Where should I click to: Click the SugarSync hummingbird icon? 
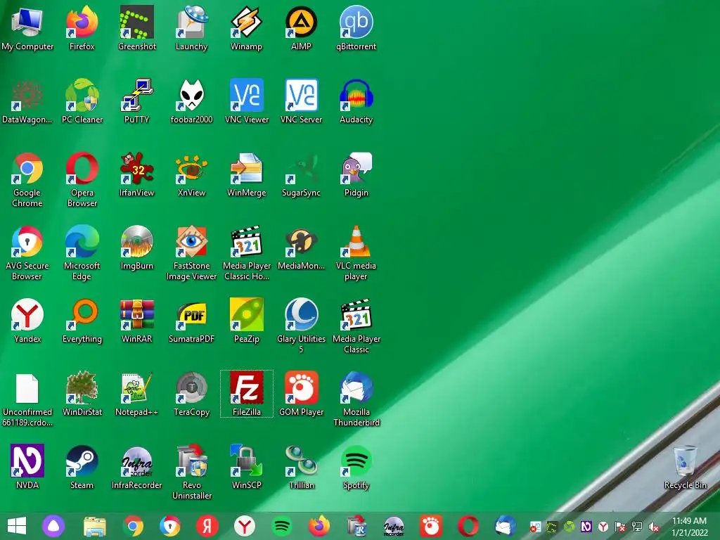click(301, 174)
